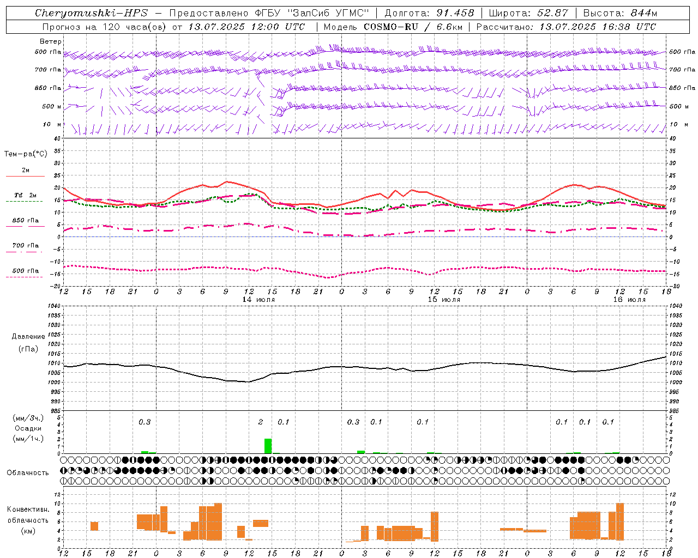The width and height of the screenshot is (698, 558).
Task: Click the model label 'COSMO-RU / 6.6км'
Action: tap(413, 27)
